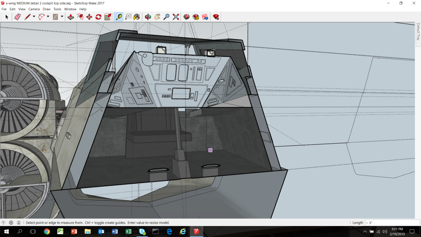Screen dimensions: 421x237
Task: Choose the Zoom magnifier tool
Action: pos(166,17)
